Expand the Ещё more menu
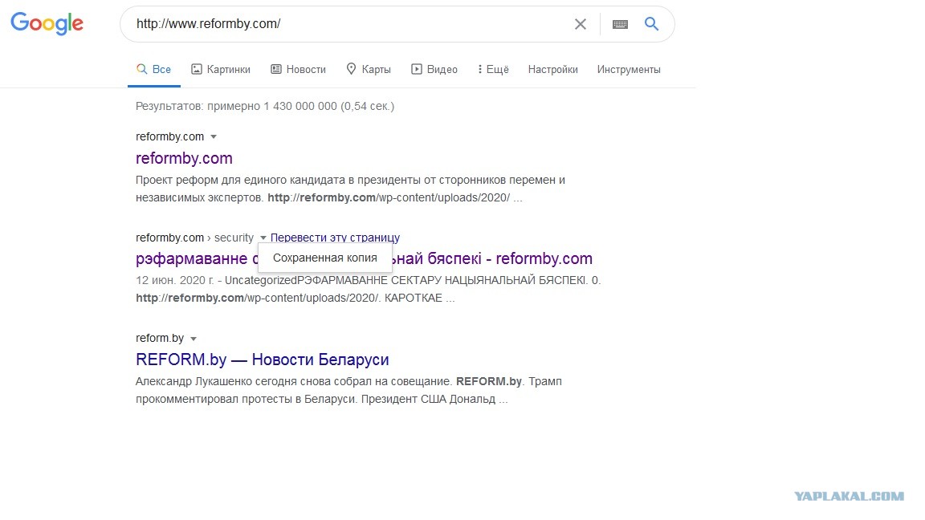The height and width of the screenshot is (520, 925). point(493,70)
